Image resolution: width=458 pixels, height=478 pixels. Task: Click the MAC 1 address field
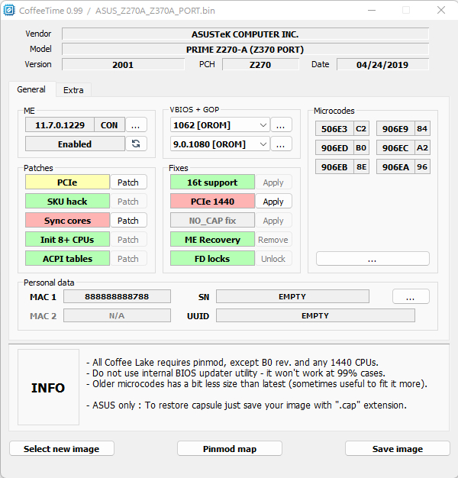117,296
